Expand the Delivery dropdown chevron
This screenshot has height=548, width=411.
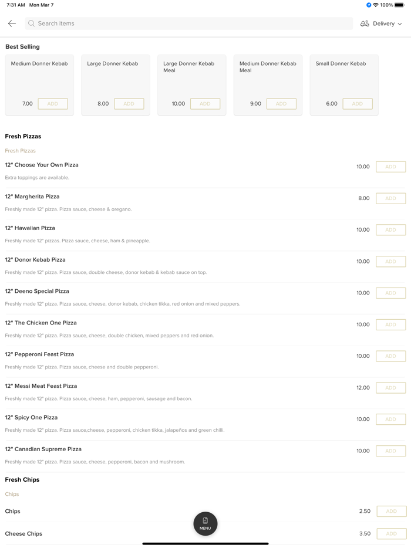coord(400,24)
